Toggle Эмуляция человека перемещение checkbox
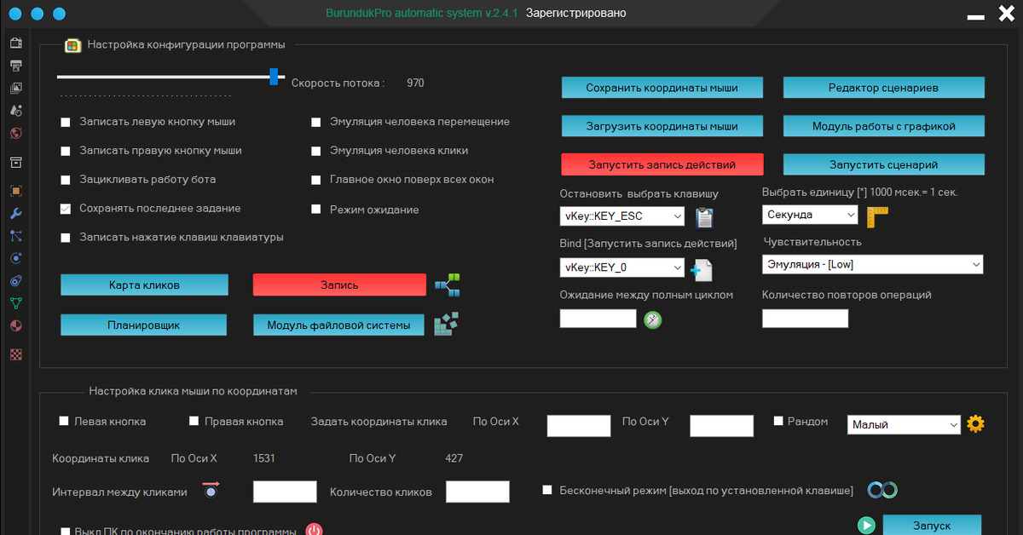 point(315,123)
